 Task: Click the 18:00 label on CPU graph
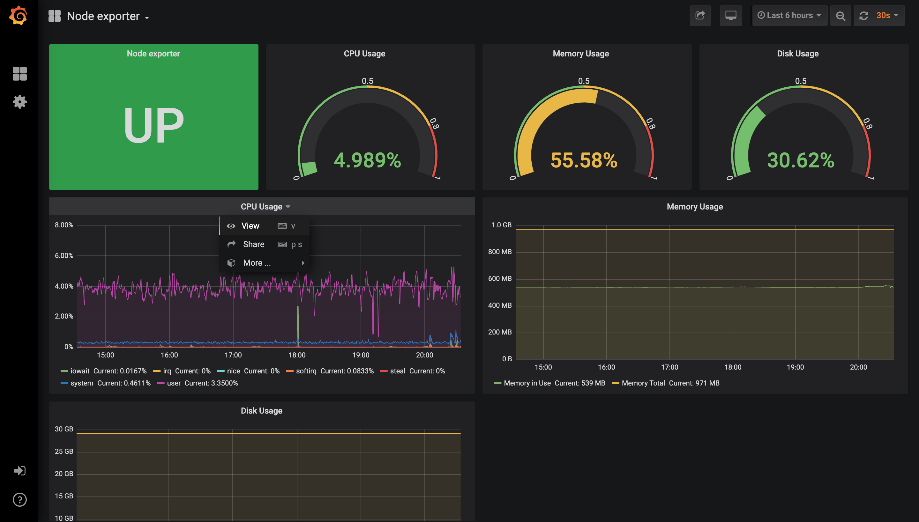pos(297,355)
